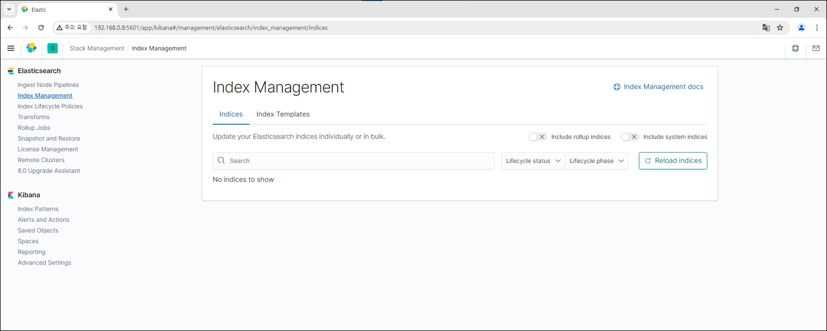Screen dimensions: 827x331
Task: Click the Elastic logo icon
Action: 31,48
